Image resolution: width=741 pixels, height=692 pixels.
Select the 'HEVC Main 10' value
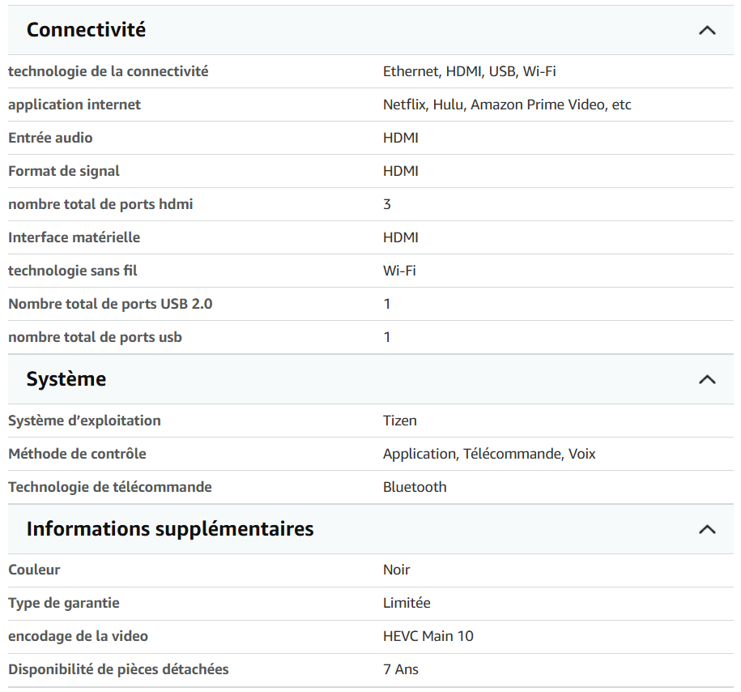[x=428, y=636]
